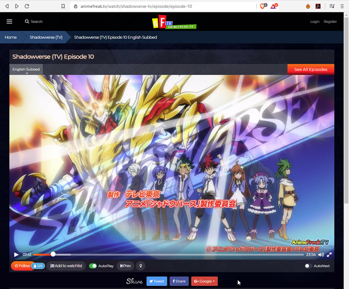Share with the Google+ button

pyautogui.click(x=204, y=281)
